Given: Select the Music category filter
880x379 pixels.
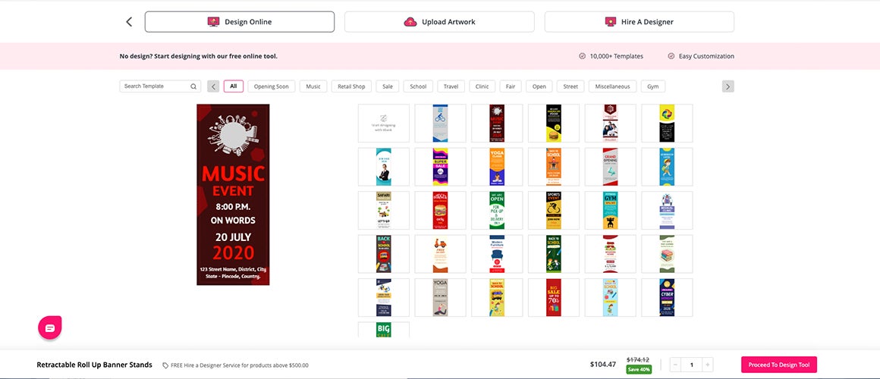Looking at the screenshot, I should [313, 86].
